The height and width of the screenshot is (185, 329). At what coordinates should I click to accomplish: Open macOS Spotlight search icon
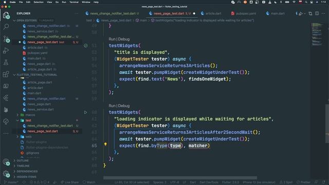[306, 2]
